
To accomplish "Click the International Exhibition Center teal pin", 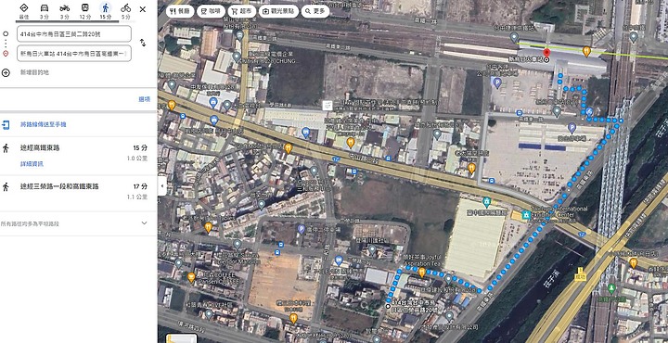I will click(x=527, y=215).
